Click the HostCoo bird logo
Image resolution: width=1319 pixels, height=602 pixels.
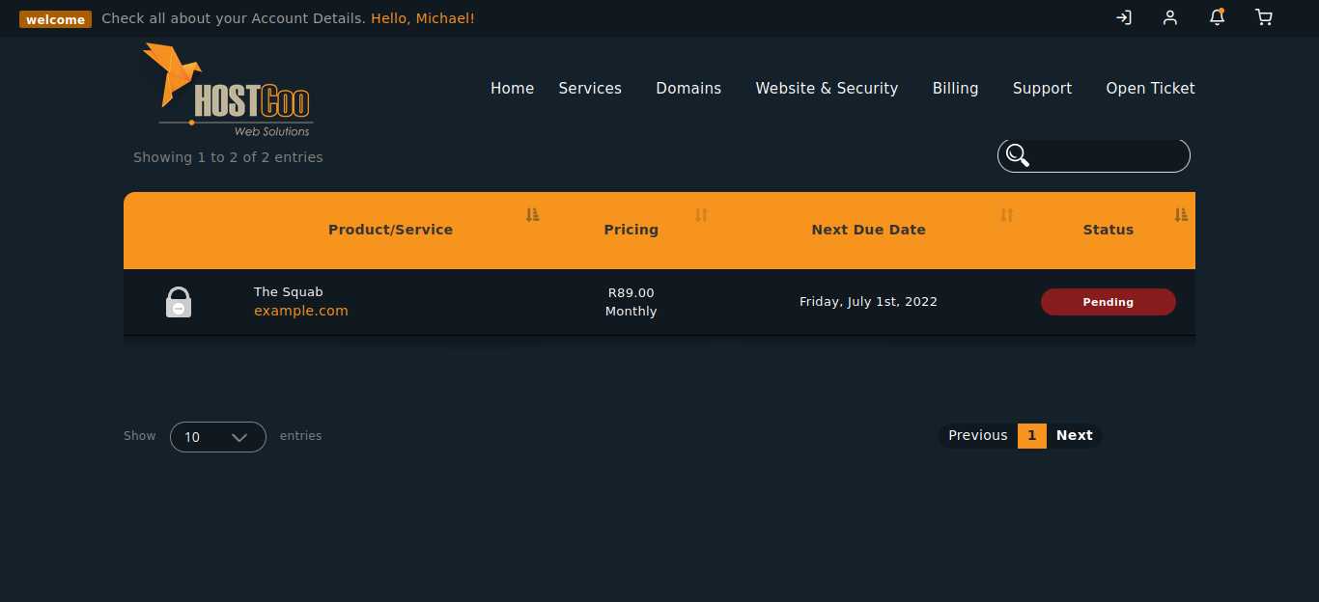(x=229, y=90)
